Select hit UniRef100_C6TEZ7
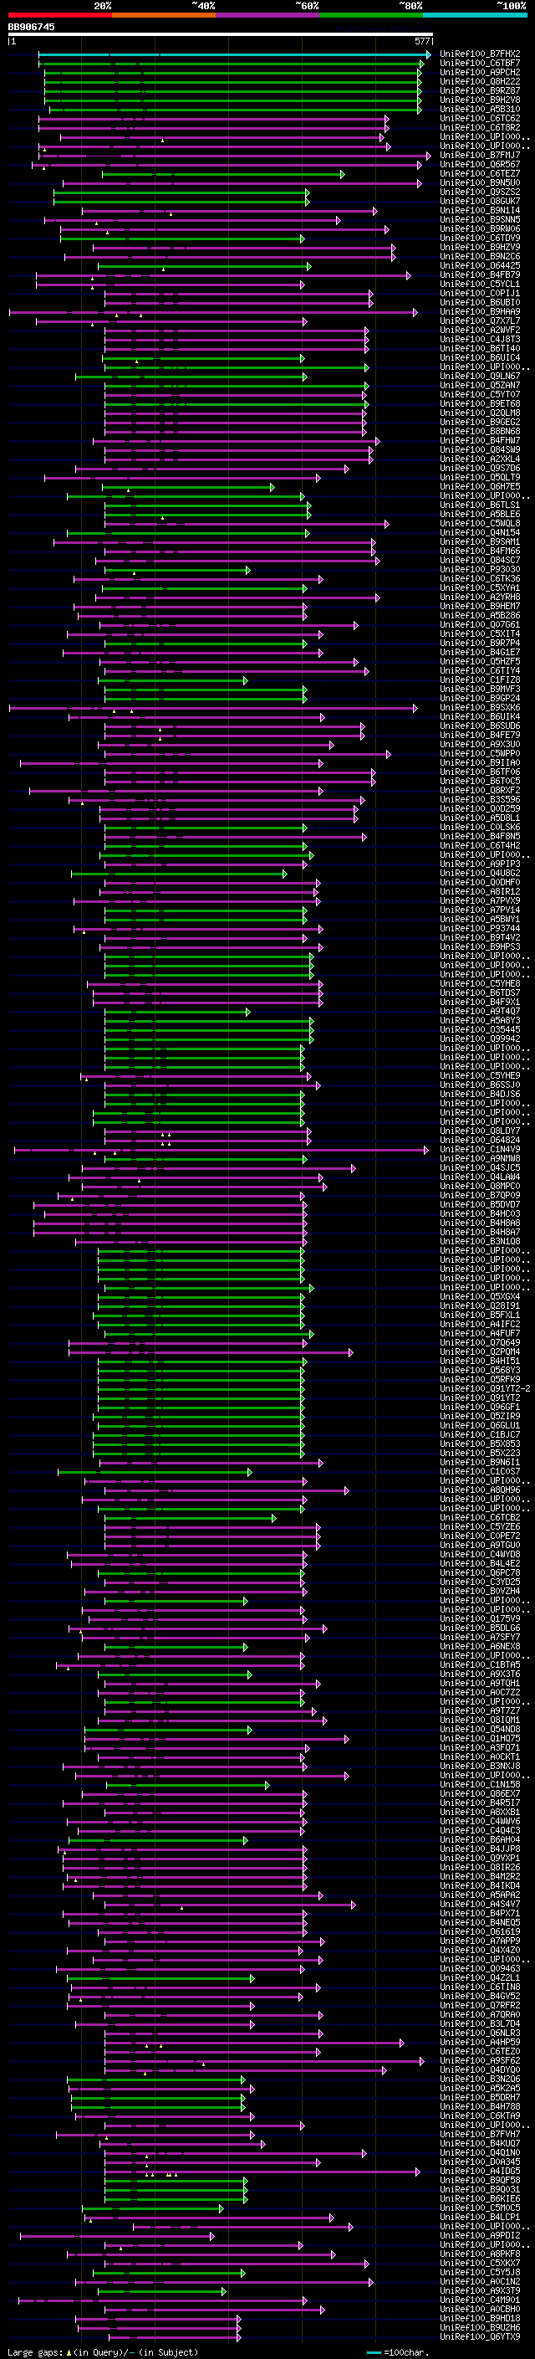The image size is (535, 2359). pos(480,174)
